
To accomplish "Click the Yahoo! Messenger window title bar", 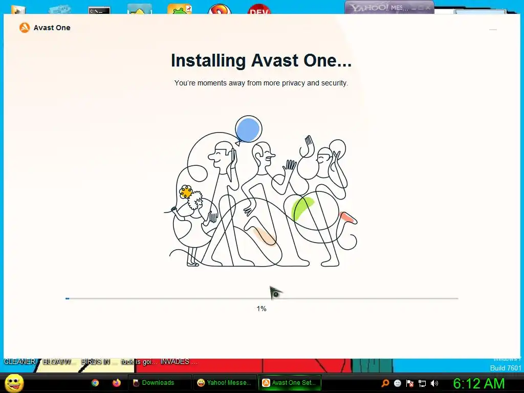I will [389, 7].
